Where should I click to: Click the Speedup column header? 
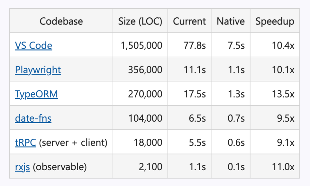275,21
